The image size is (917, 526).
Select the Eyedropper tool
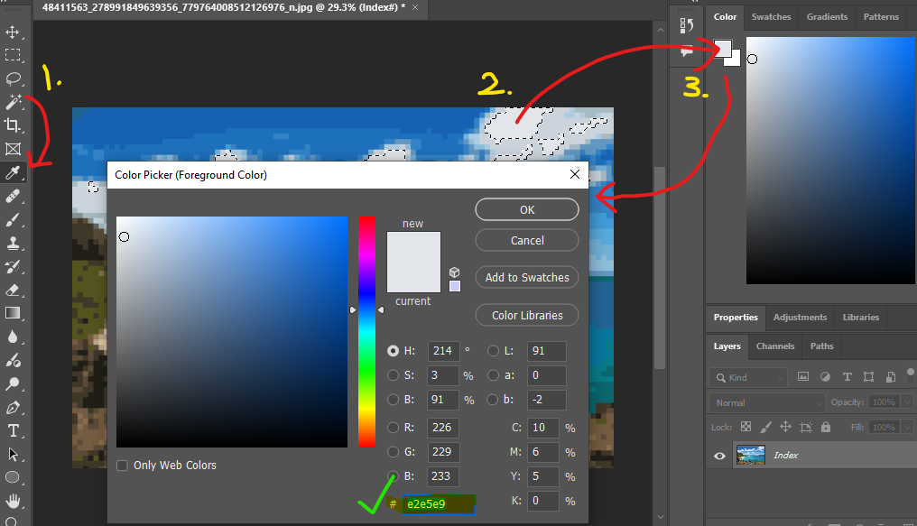coord(14,172)
